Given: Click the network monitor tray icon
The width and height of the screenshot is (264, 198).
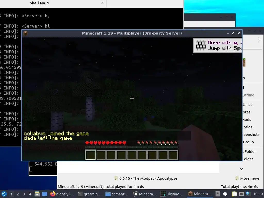Looking at the screenshot, I should pyautogui.click(x=241, y=194).
